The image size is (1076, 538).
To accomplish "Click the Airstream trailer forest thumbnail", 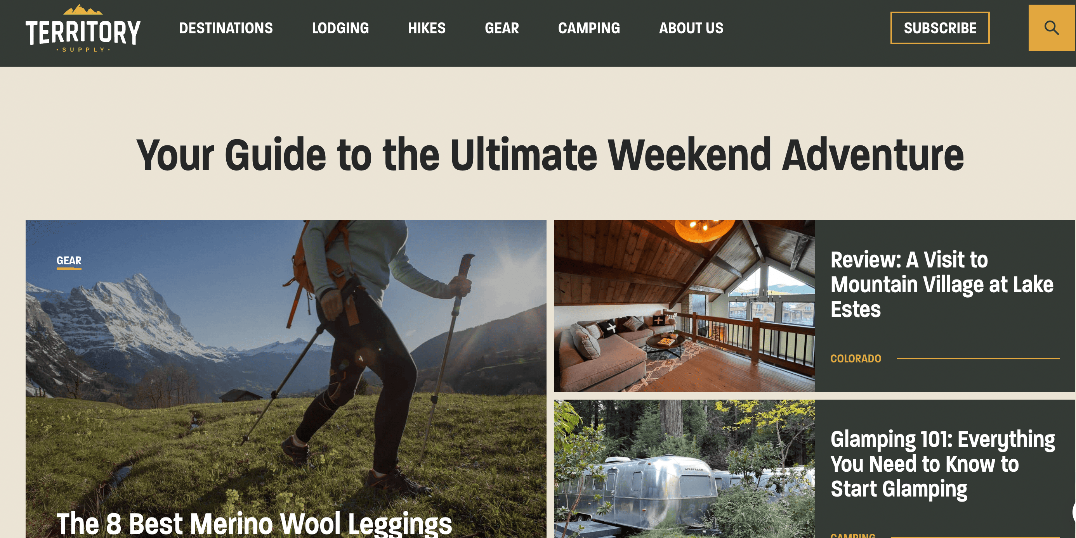I will pos(684,469).
